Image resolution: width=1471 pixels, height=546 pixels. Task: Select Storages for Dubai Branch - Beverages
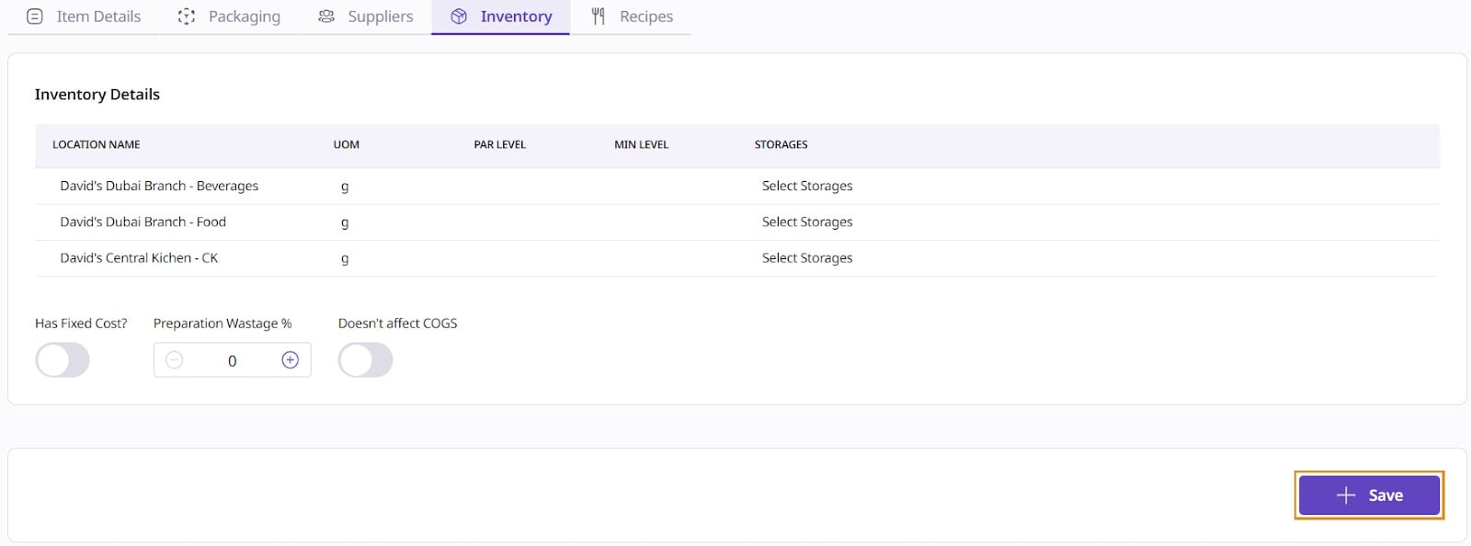807,186
